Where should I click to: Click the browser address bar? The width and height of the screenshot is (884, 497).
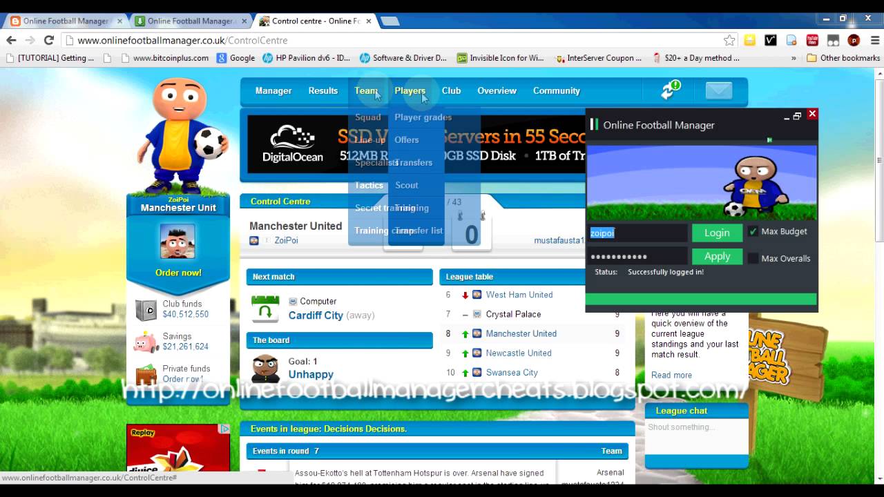point(394,40)
